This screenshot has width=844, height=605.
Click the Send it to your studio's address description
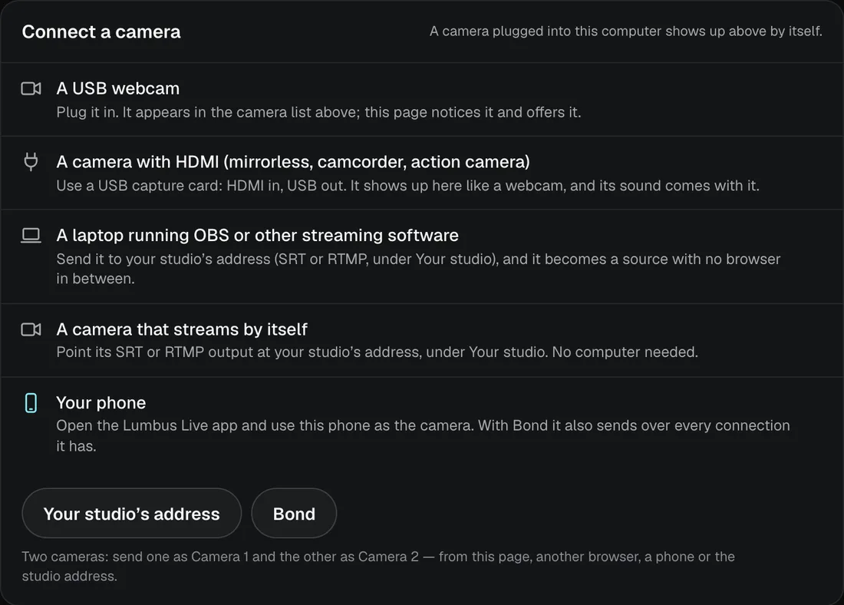tap(418, 269)
